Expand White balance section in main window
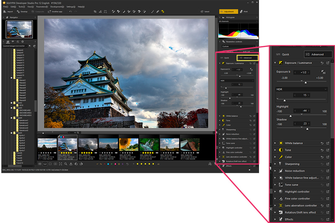The height and width of the screenshot is (223, 335). 220,116
